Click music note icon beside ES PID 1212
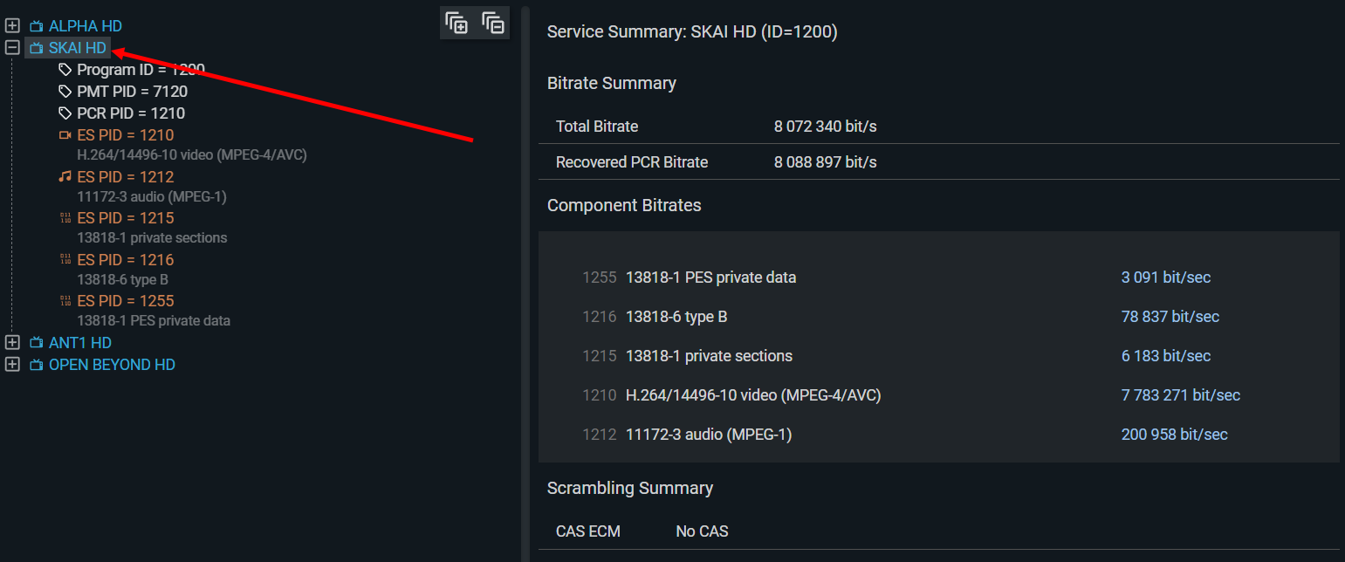Viewport: 1345px width, 562px height. pos(65,176)
